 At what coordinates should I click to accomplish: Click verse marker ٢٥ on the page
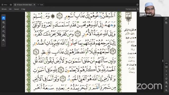click(61, 70)
